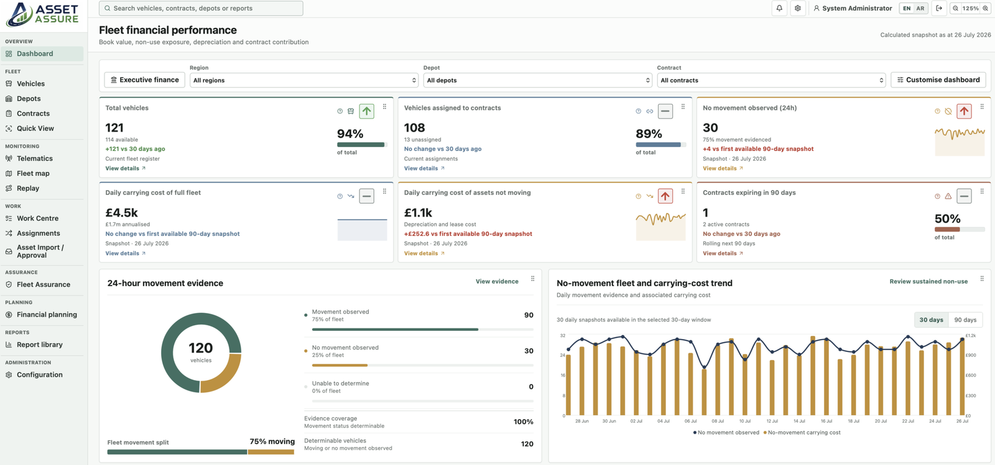Viewport: 995px width, 465px height.
Task: Focus the search vehicles, contracts input
Action: (201, 8)
